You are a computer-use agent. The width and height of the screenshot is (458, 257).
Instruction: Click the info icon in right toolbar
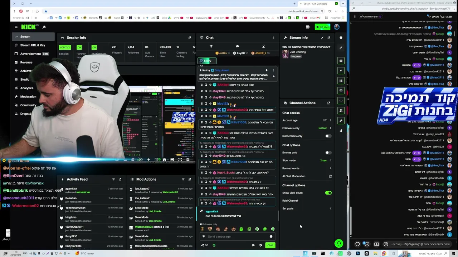coord(341,37)
